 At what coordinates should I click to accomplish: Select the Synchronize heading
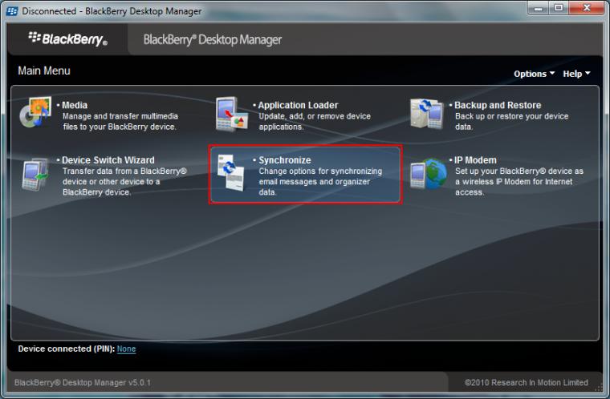[285, 160]
